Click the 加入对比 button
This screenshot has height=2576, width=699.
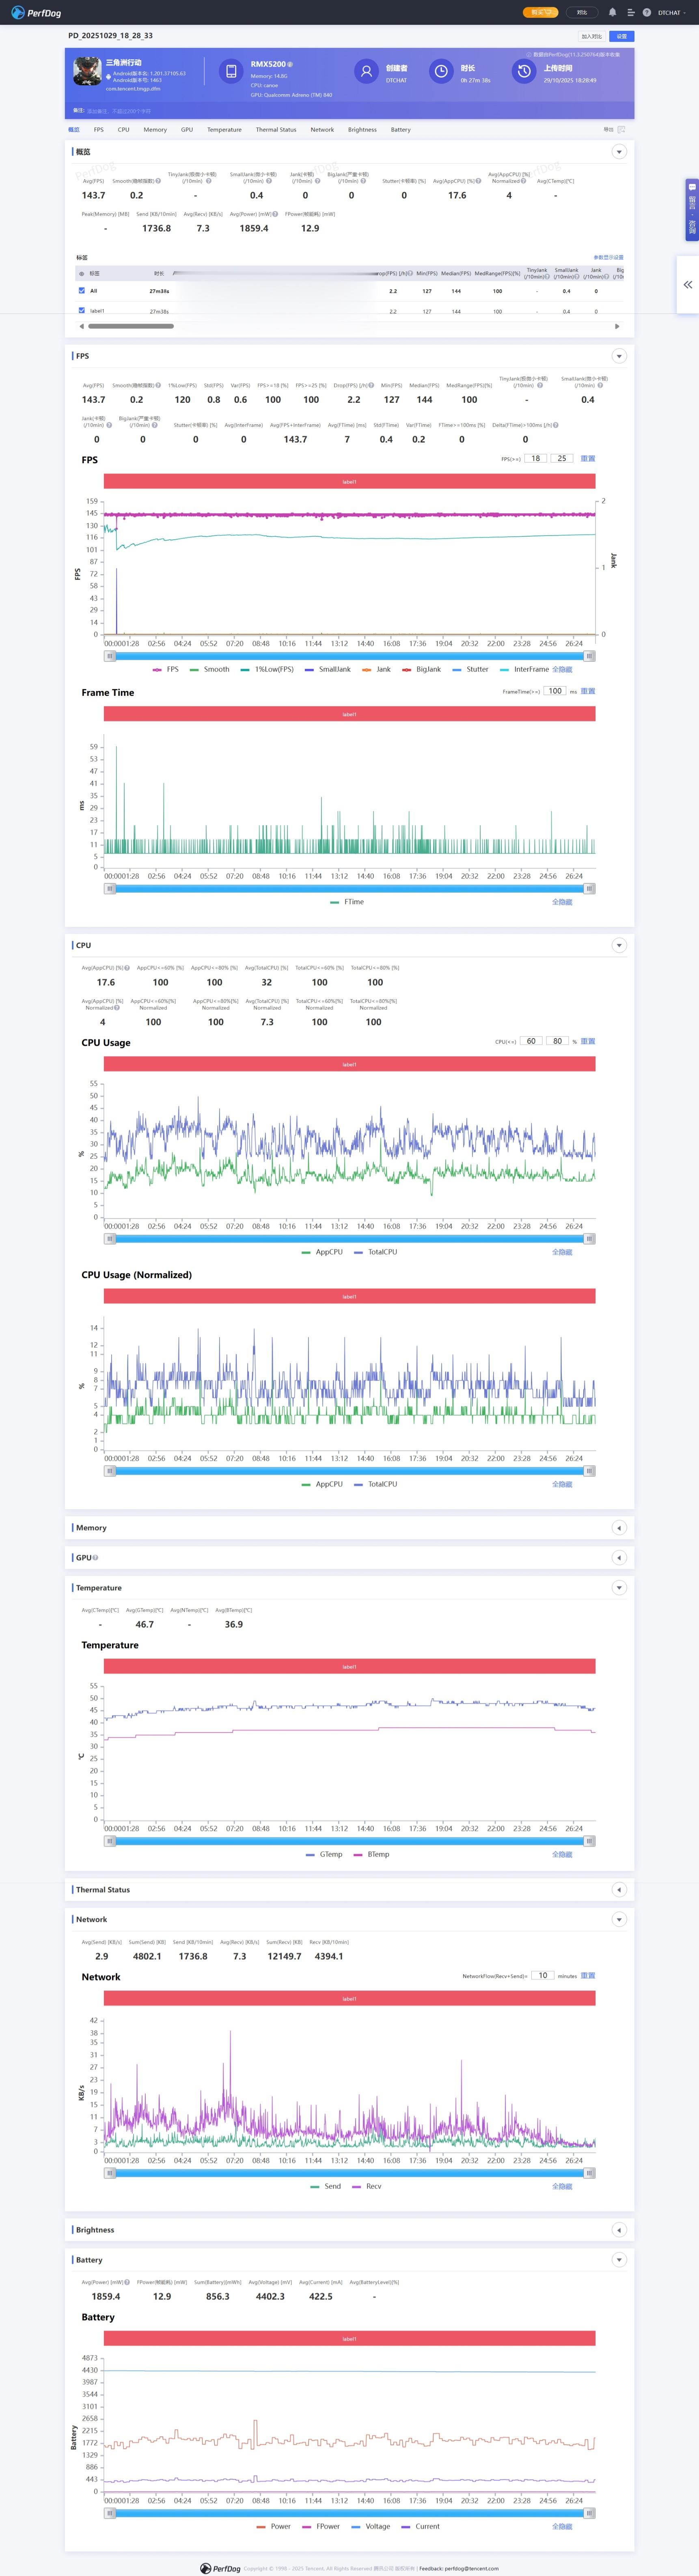click(x=591, y=36)
